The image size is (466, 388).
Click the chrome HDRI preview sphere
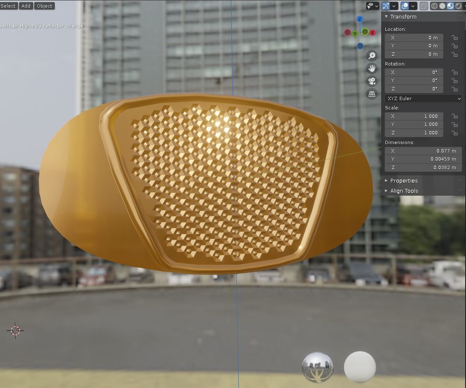pyautogui.click(x=318, y=367)
